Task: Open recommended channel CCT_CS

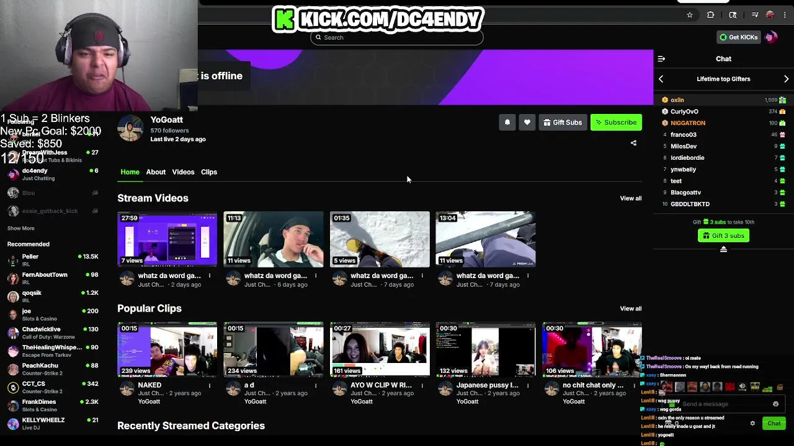Action: click(x=53, y=387)
